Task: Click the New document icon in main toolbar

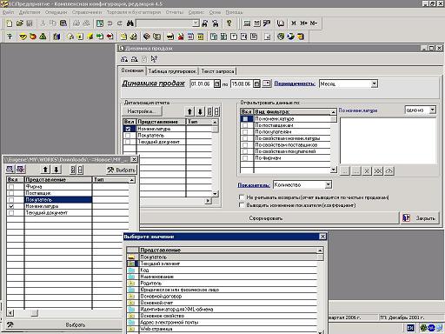Action: tap(10, 23)
